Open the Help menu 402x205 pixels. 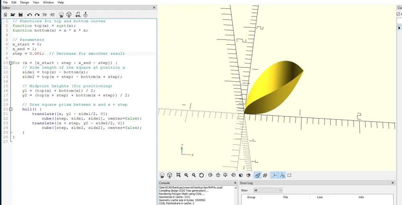(61, 2)
